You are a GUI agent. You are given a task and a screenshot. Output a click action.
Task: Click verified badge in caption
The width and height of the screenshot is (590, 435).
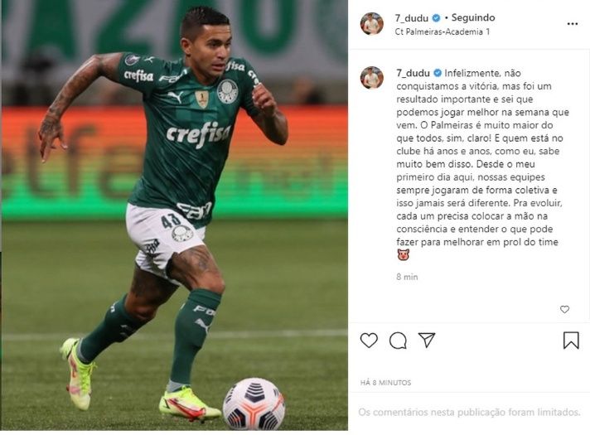tap(438, 73)
